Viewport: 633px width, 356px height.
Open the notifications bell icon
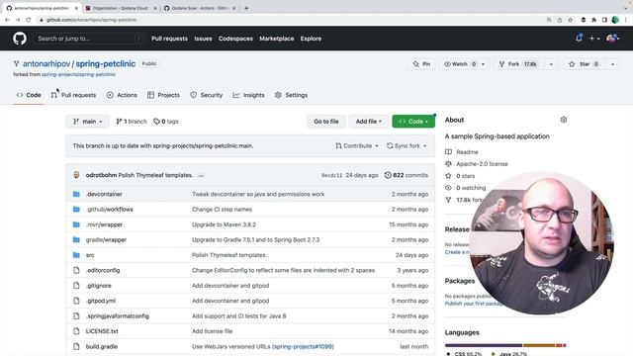579,39
